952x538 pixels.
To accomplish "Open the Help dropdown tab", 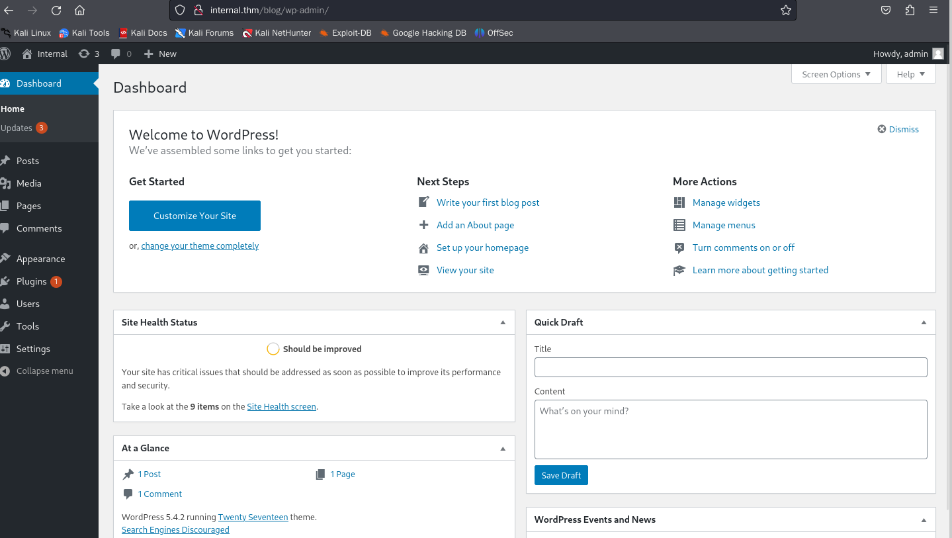I will click(910, 74).
